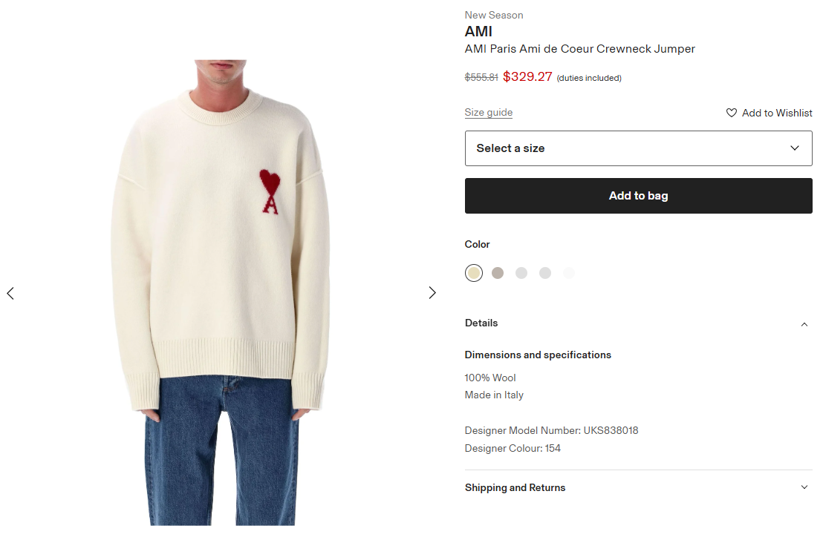Image resolution: width=823 pixels, height=540 pixels.
Task: Click the wishlist heart icon
Action: (732, 113)
